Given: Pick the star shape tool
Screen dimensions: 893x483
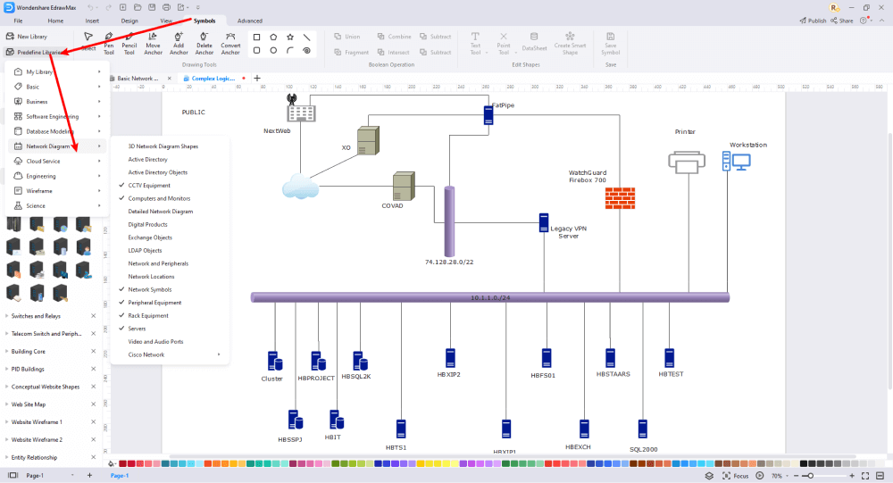Looking at the screenshot, I should click(x=290, y=37).
